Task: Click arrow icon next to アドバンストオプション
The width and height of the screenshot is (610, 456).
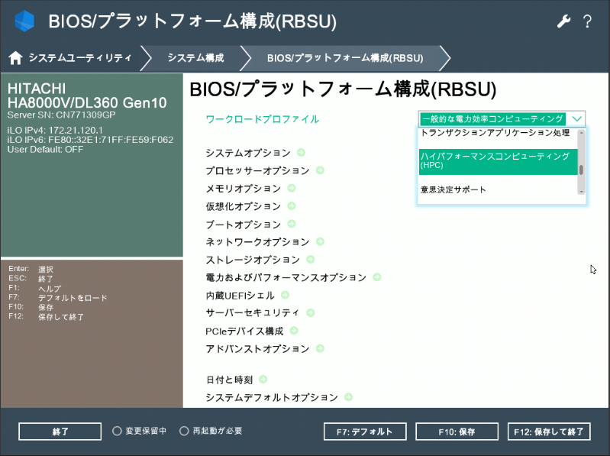Action: point(320,348)
